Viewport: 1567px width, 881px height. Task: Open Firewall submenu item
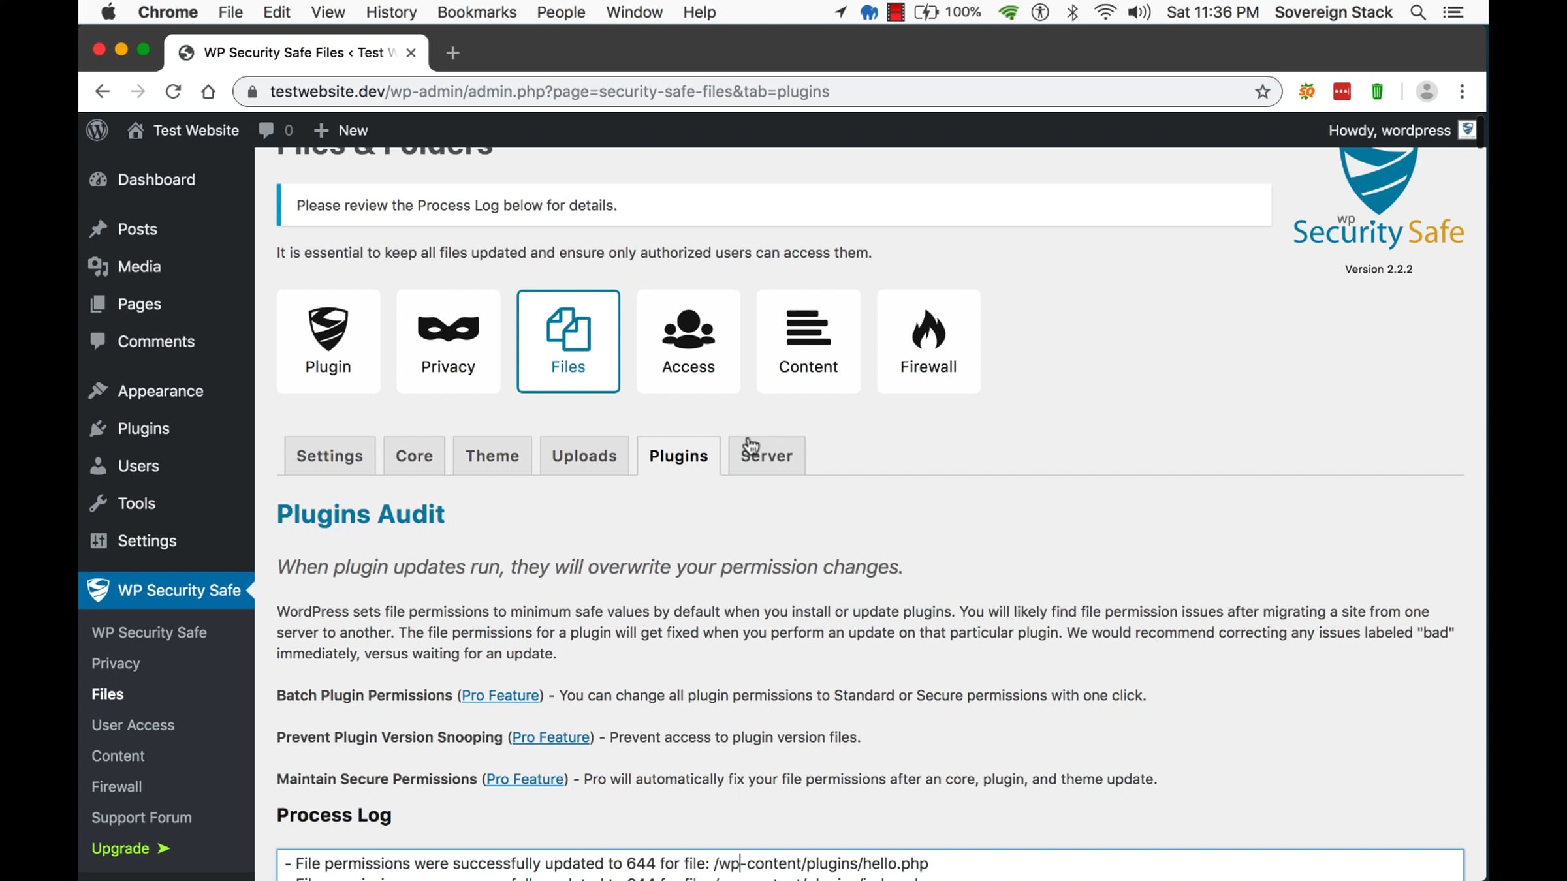(x=117, y=786)
